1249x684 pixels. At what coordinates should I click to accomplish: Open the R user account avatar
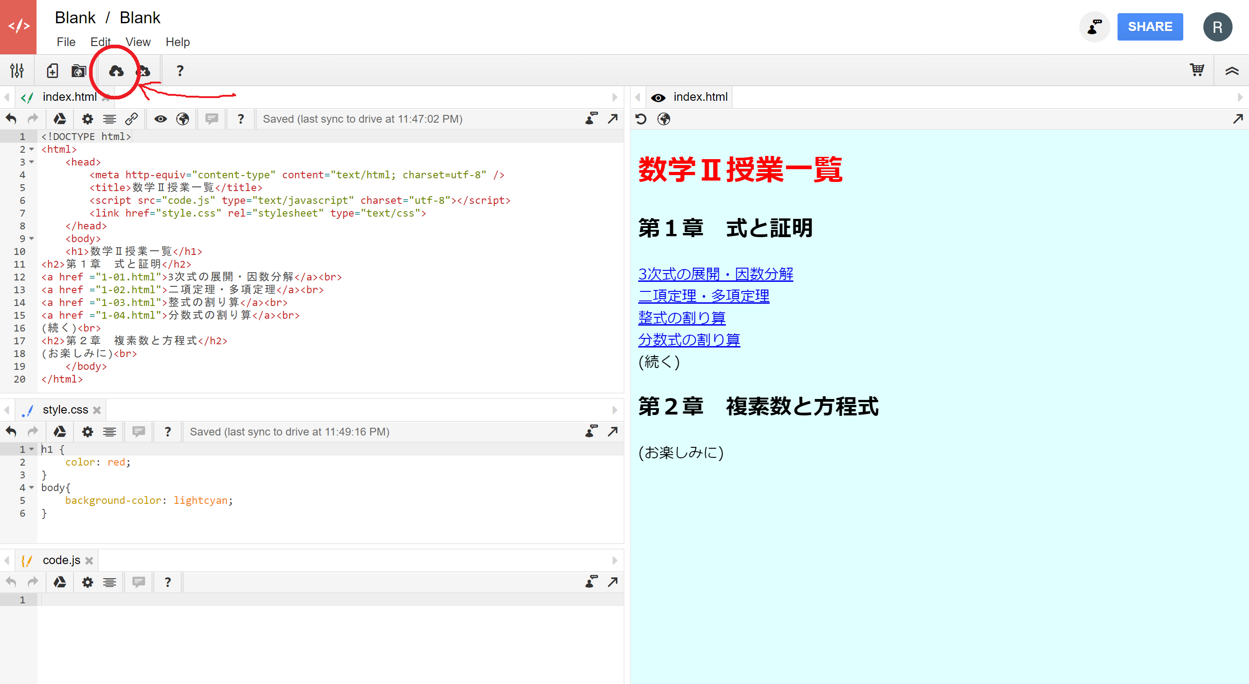[1217, 26]
